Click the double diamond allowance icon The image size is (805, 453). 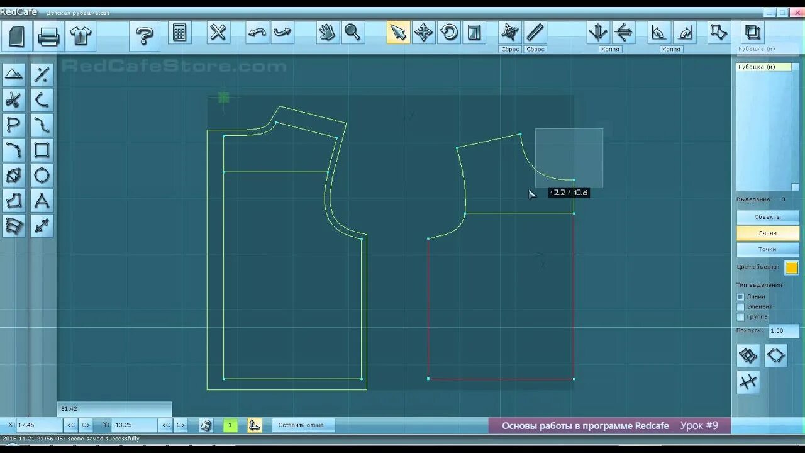tap(748, 355)
